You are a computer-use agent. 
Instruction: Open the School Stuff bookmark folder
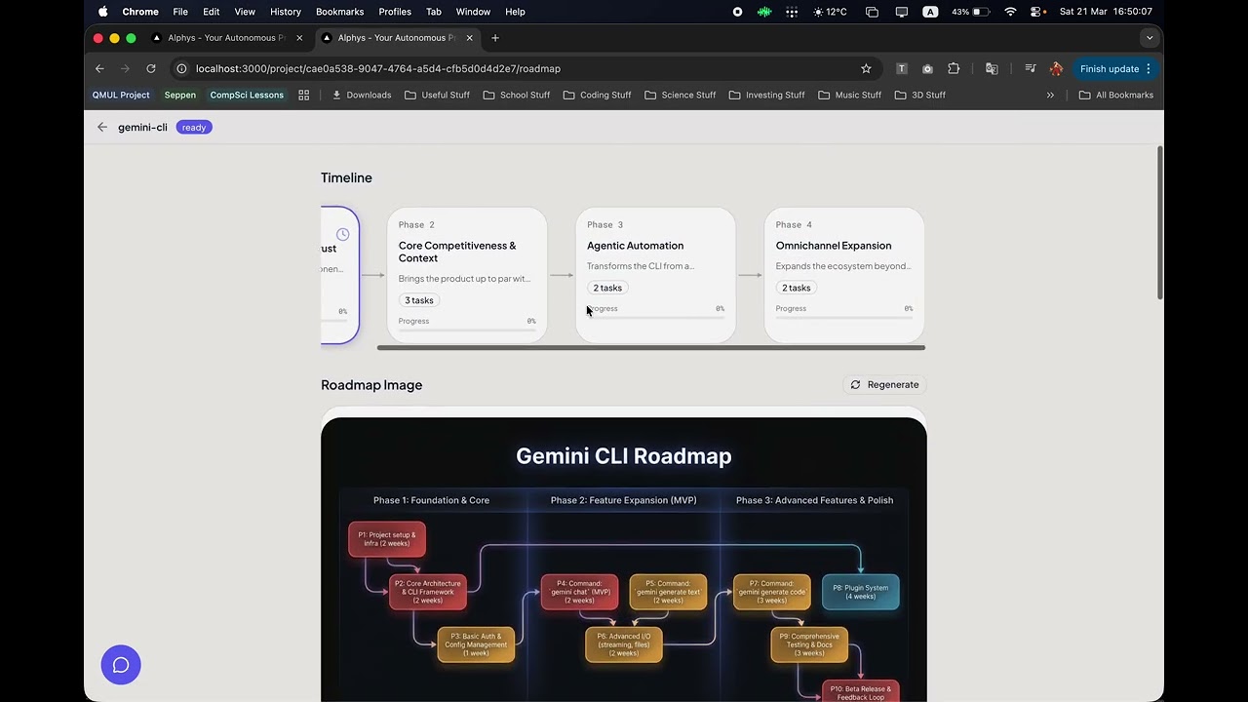pos(517,95)
